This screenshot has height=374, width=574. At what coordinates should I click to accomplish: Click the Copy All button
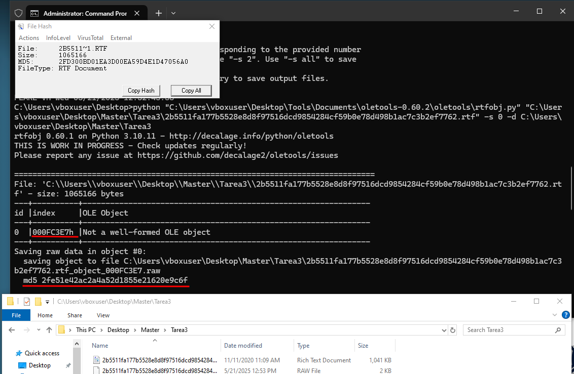191,91
